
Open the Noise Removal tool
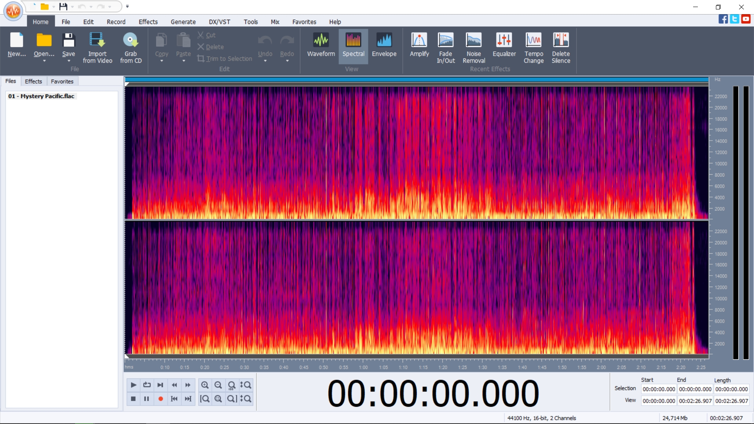click(474, 47)
